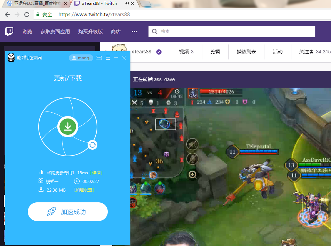Image resolution: width=331 pixels, height=246 pixels.
Task: Switch to the 剪辑 tab on the channel page
Action: pyautogui.click(x=215, y=51)
